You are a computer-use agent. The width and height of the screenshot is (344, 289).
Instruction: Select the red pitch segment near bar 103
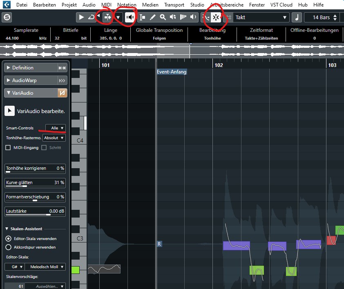click(x=331, y=240)
